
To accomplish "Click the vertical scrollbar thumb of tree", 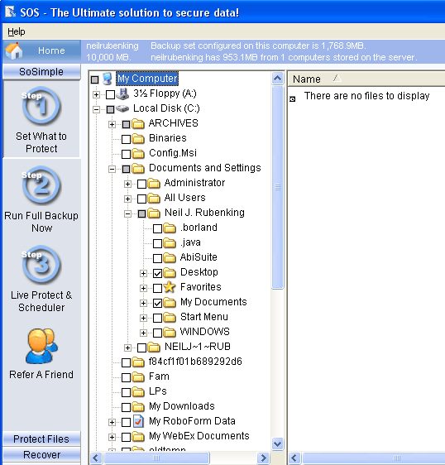I will click(x=277, y=187).
